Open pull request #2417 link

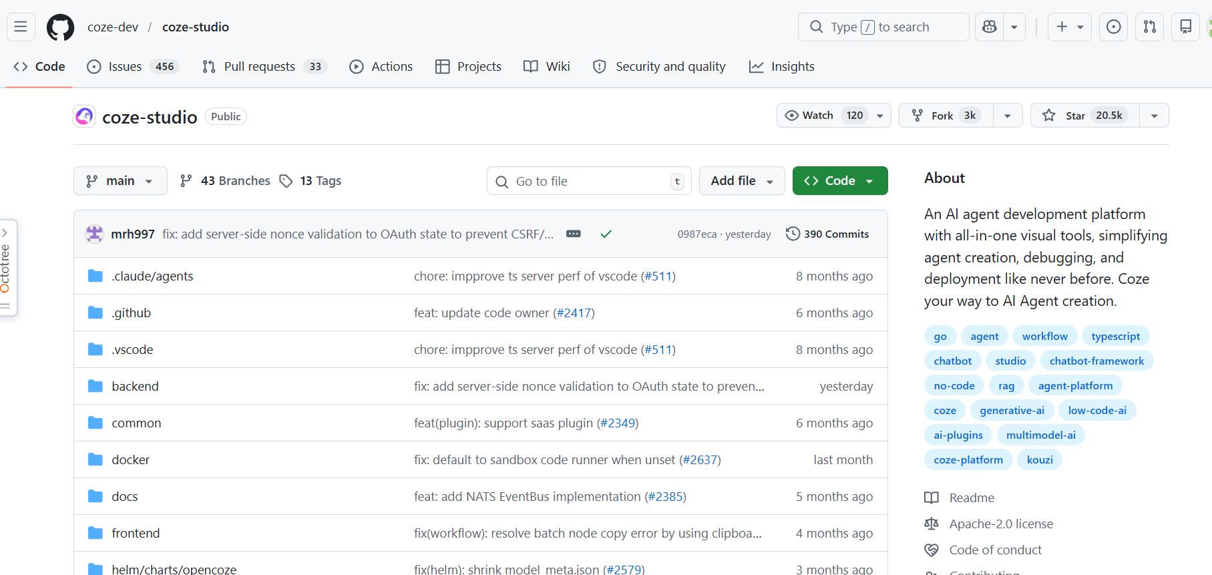[574, 313]
